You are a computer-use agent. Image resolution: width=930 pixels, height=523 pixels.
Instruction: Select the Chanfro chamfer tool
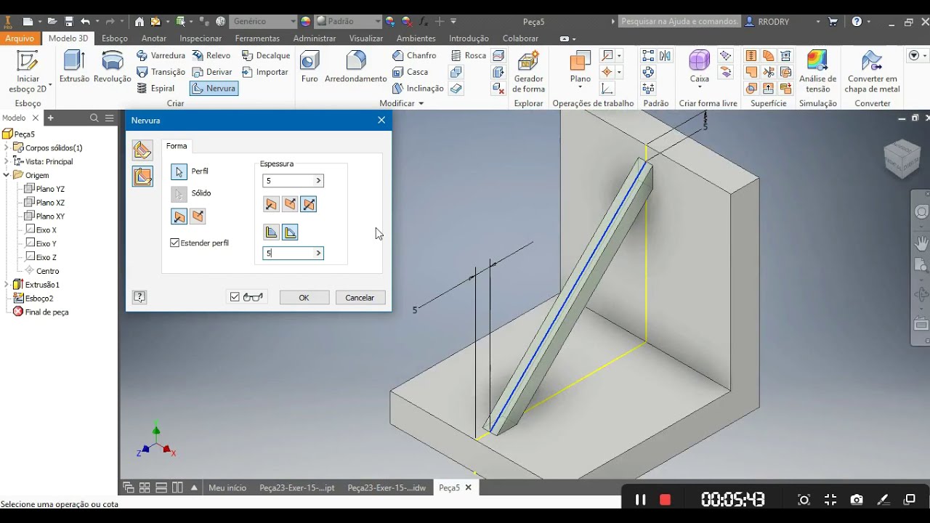coord(414,55)
